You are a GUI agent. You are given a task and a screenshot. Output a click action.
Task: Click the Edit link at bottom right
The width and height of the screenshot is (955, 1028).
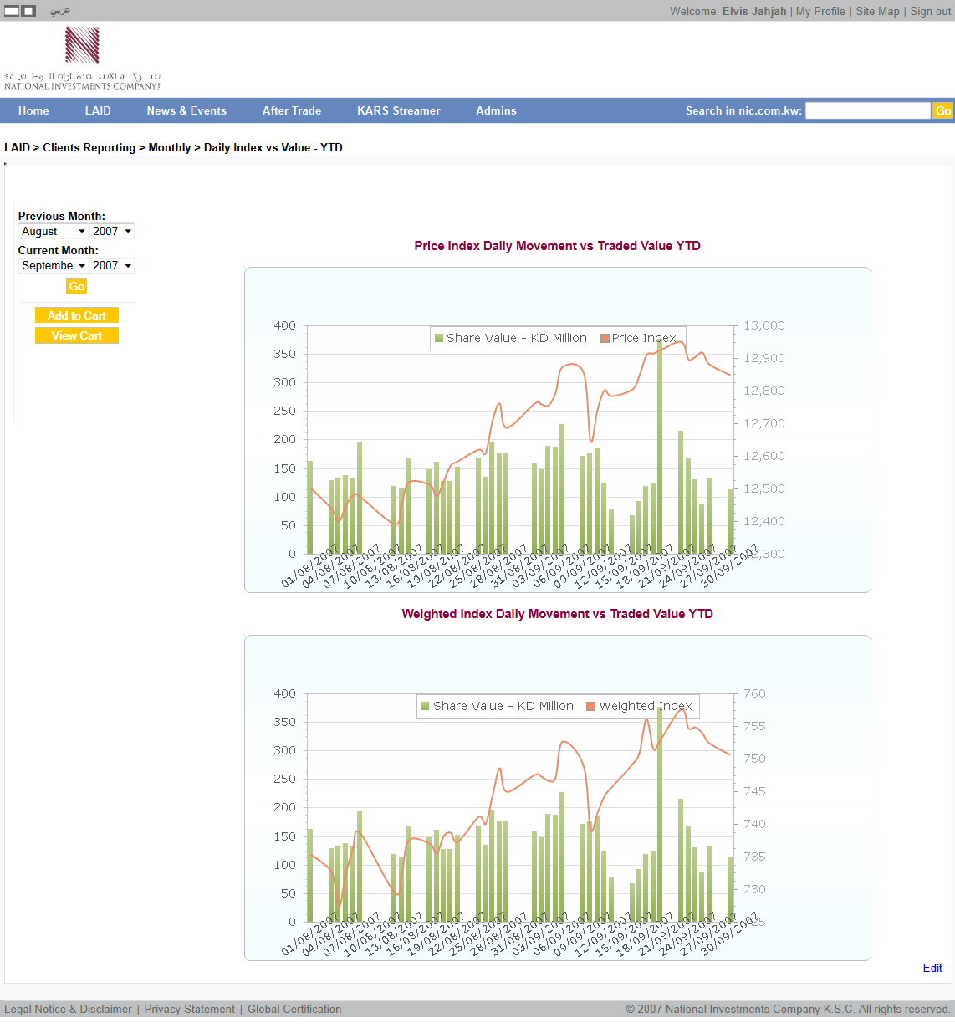pyautogui.click(x=932, y=968)
